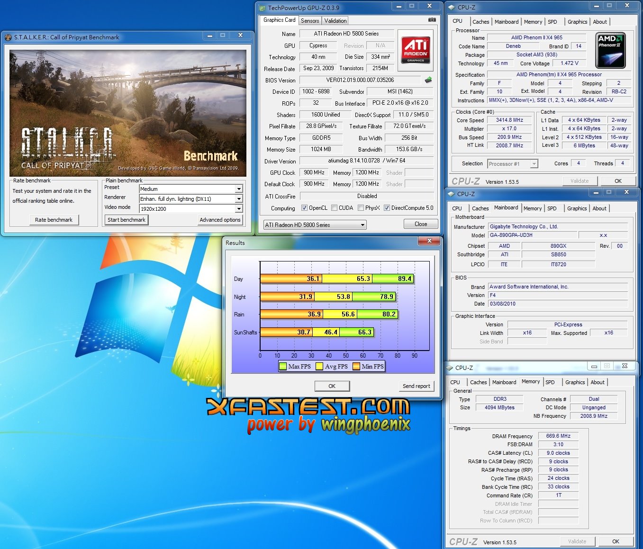Open the Caches tab in top CPU-Z window
The width and height of the screenshot is (643, 549).
480,22
